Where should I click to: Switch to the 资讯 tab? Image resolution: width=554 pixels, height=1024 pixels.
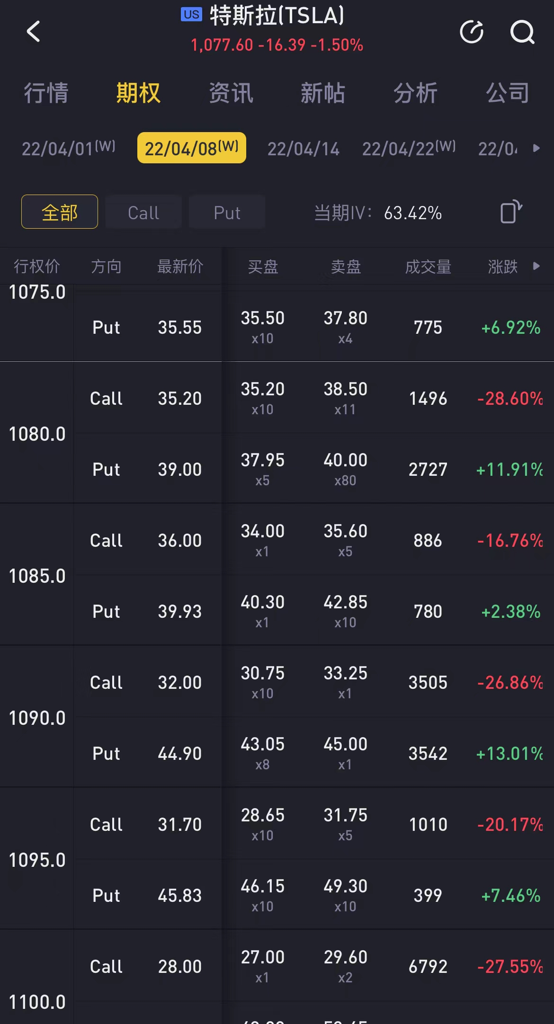[x=231, y=92]
